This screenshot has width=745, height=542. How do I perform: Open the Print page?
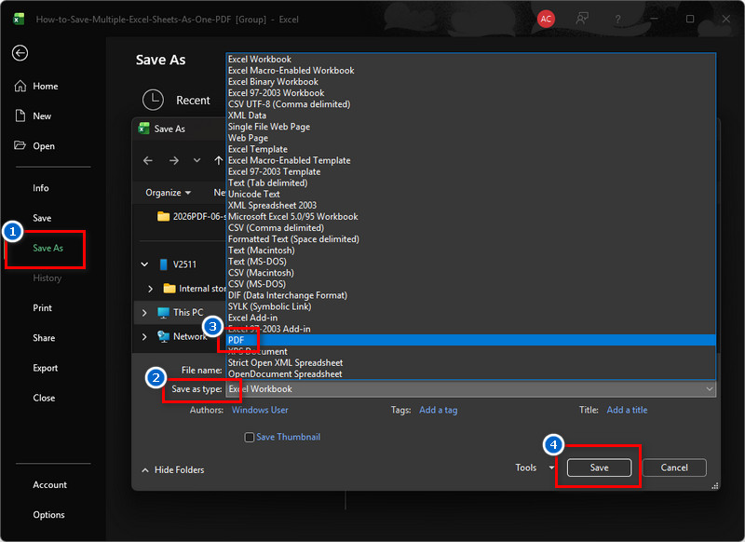42,308
